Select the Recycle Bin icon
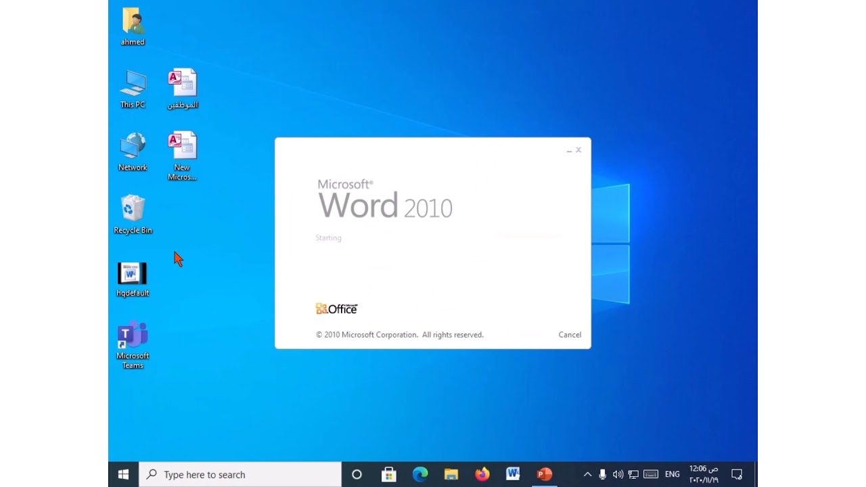Screen dimensions: 866x487 [133, 214]
